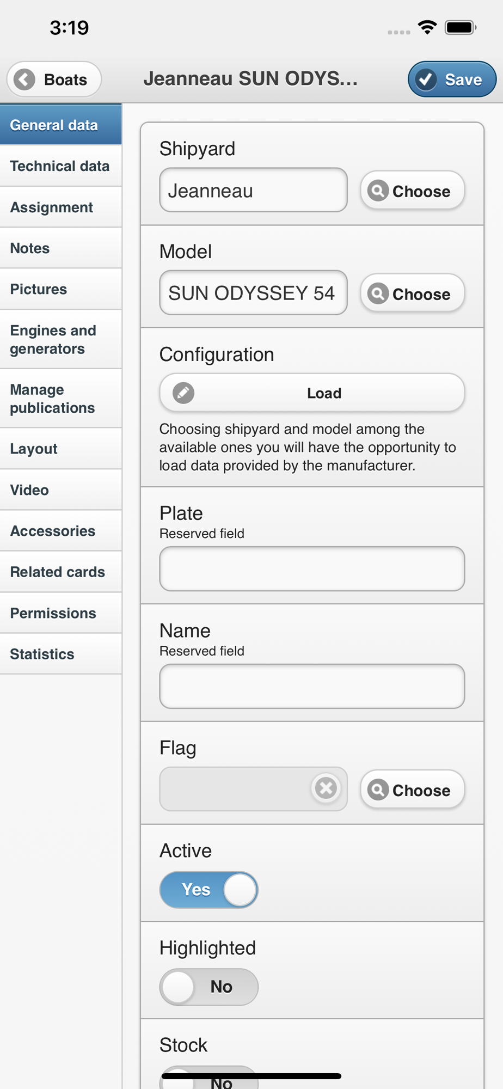This screenshot has width=503, height=1089.
Task: Tap the Shipyard text field containing Jeanneau
Action: coord(253,190)
